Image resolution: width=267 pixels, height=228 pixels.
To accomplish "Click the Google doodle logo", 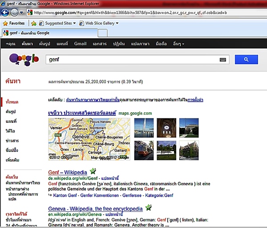I will point(24,60).
